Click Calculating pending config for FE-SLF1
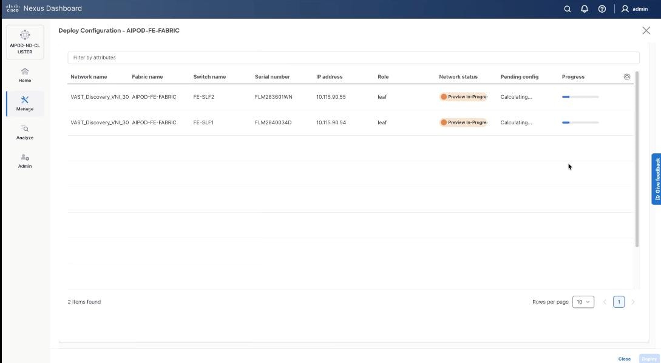Screen dimensions: 661x363 516,122
